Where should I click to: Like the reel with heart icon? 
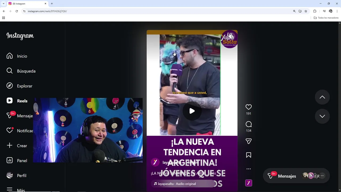[x=249, y=107]
